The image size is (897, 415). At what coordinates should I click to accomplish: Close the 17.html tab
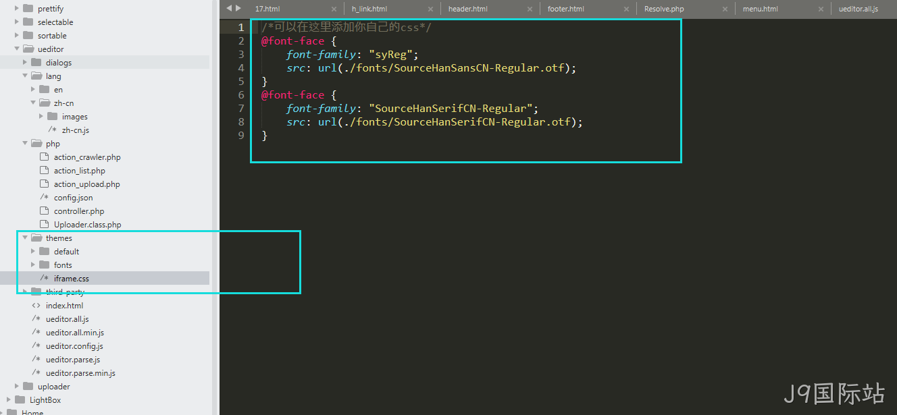(334, 9)
